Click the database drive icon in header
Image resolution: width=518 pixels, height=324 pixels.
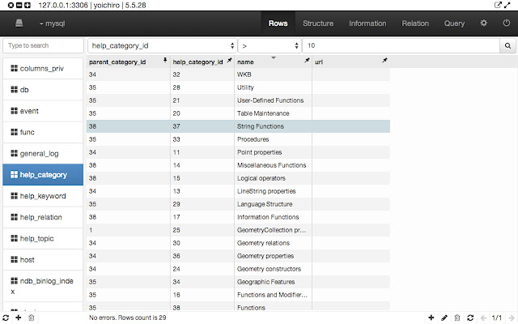tap(19, 23)
